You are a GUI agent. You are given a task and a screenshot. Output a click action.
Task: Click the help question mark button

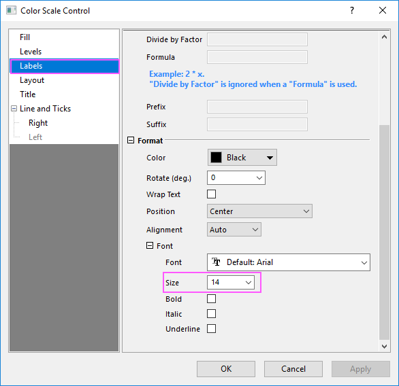[352, 10]
